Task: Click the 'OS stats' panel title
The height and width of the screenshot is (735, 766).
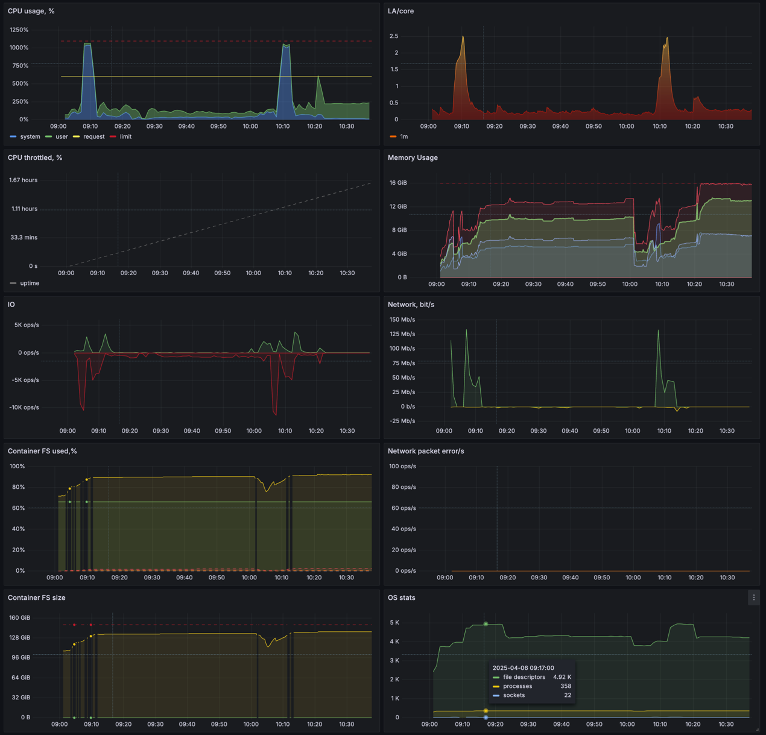Action: coord(402,597)
